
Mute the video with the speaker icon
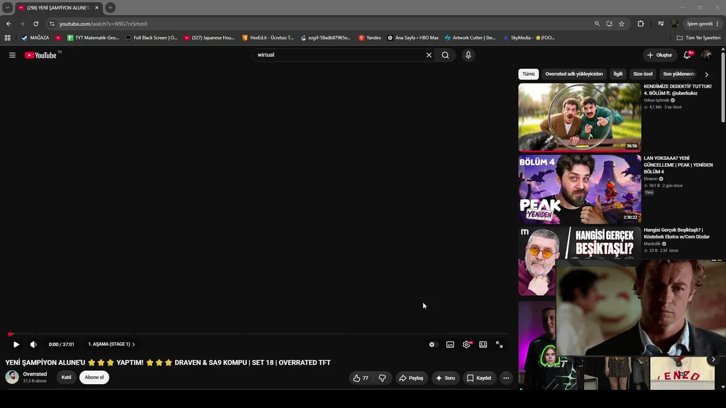pos(33,345)
